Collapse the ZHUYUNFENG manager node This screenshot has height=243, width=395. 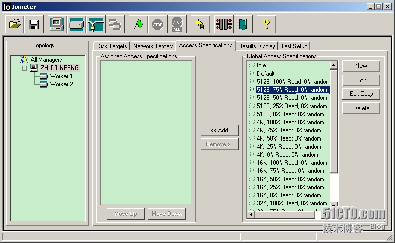[x=25, y=68]
